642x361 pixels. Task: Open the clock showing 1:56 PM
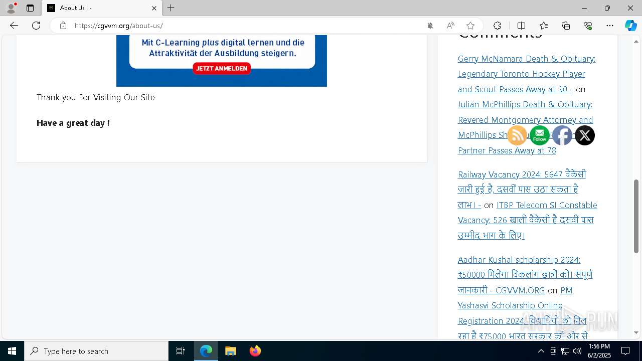599,351
